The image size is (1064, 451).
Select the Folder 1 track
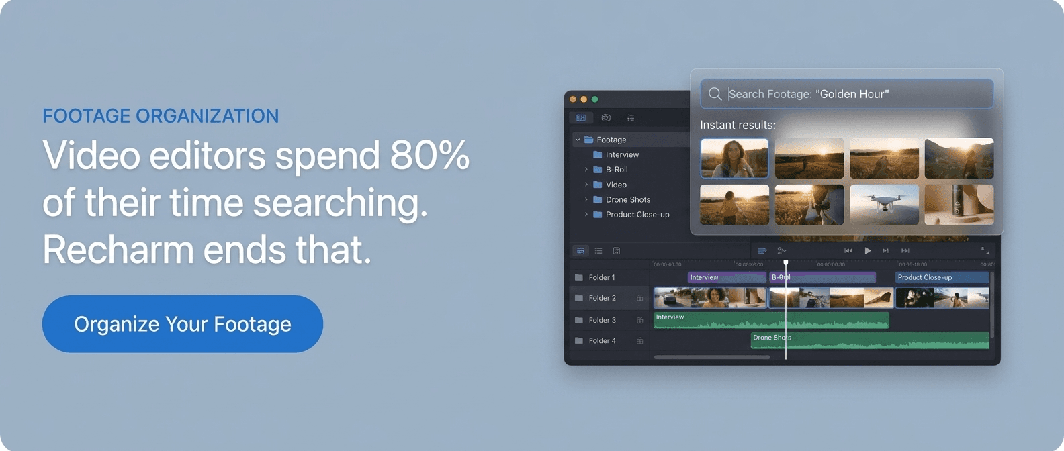(x=609, y=277)
